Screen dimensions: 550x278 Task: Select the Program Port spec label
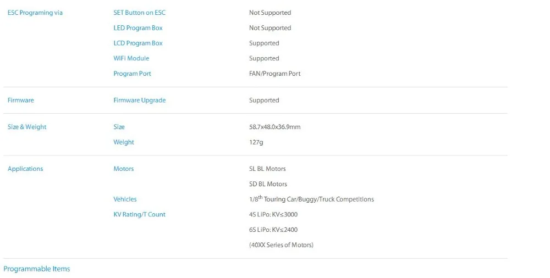pos(132,74)
